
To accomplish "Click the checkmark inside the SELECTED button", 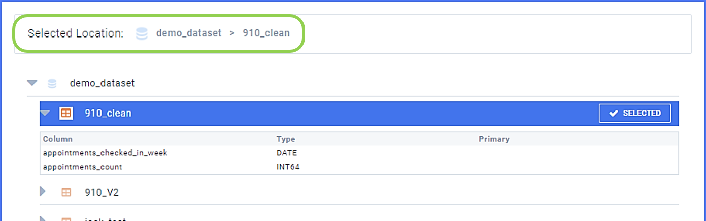I will pyautogui.click(x=613, y=113).
